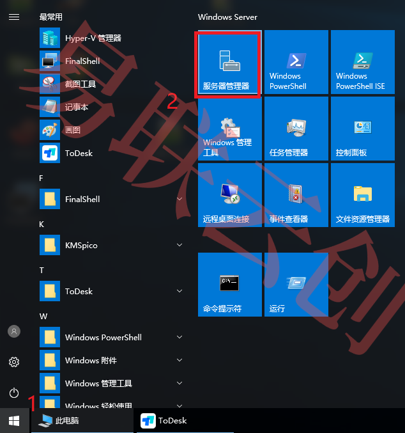Open the 运行 tile
Viewport: 405px width, 433px height.
[x=296, y=285]
